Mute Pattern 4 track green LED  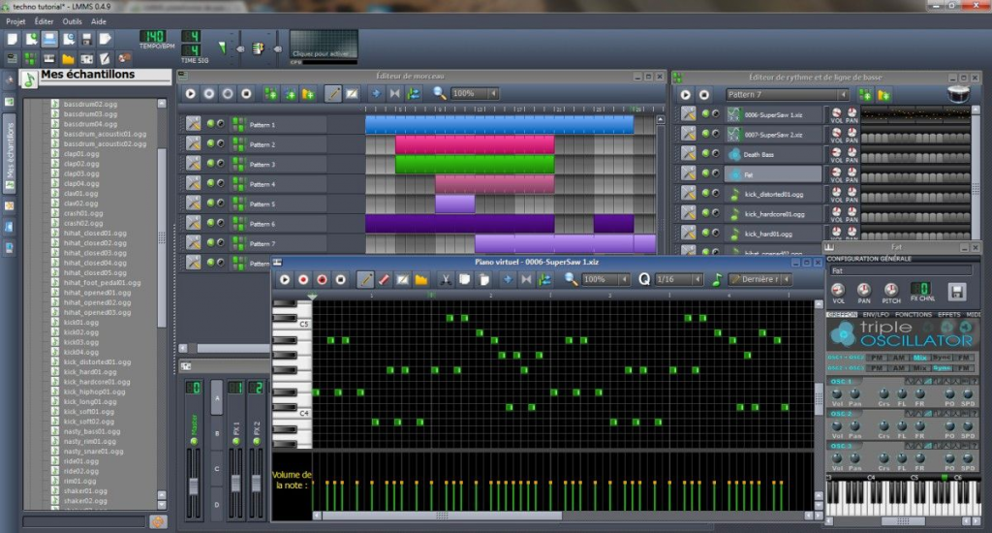tap(210, 183)
